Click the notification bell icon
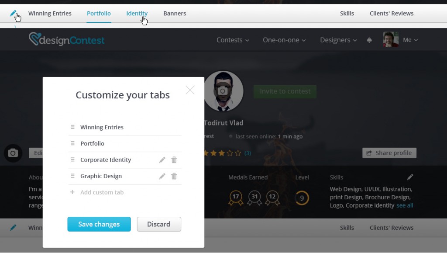The image size is (447, 253). [369, 40]
